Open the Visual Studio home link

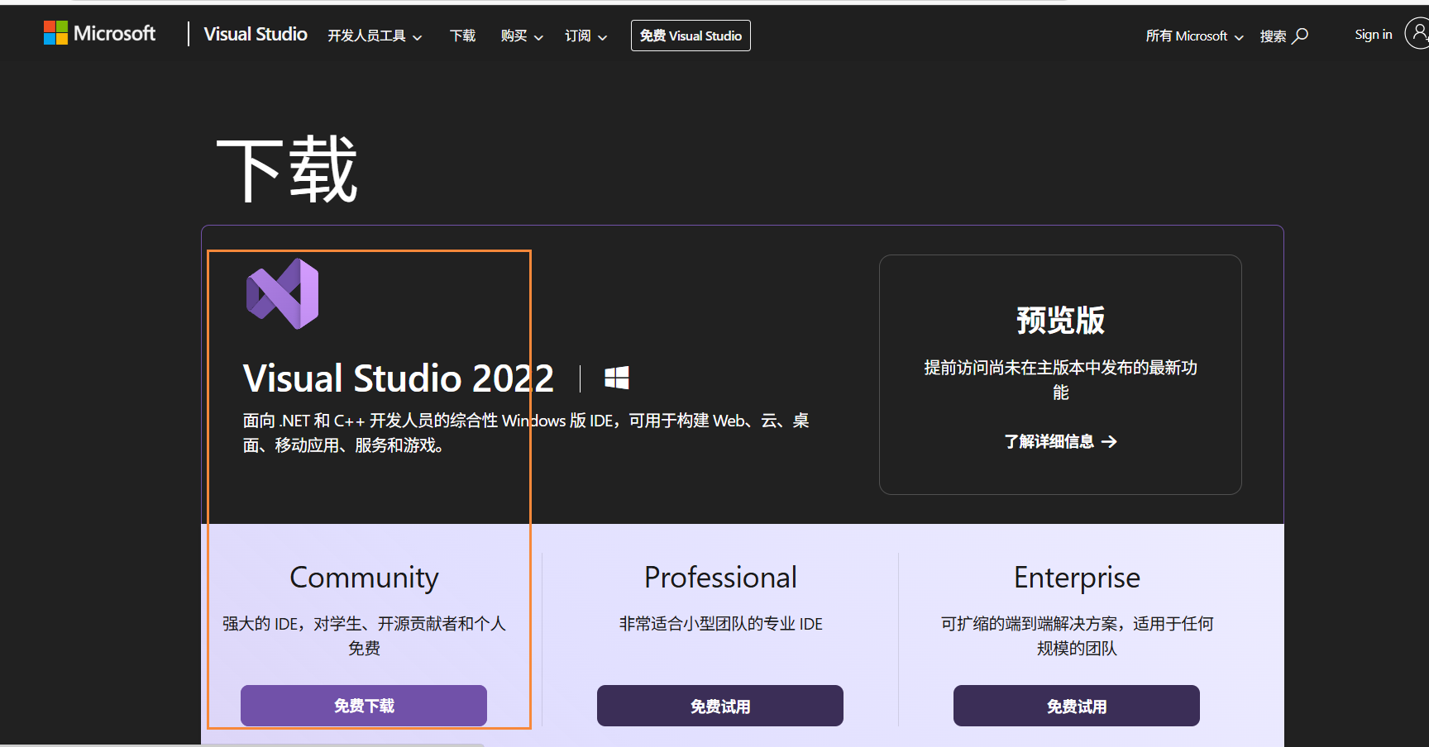click(256, 34)
